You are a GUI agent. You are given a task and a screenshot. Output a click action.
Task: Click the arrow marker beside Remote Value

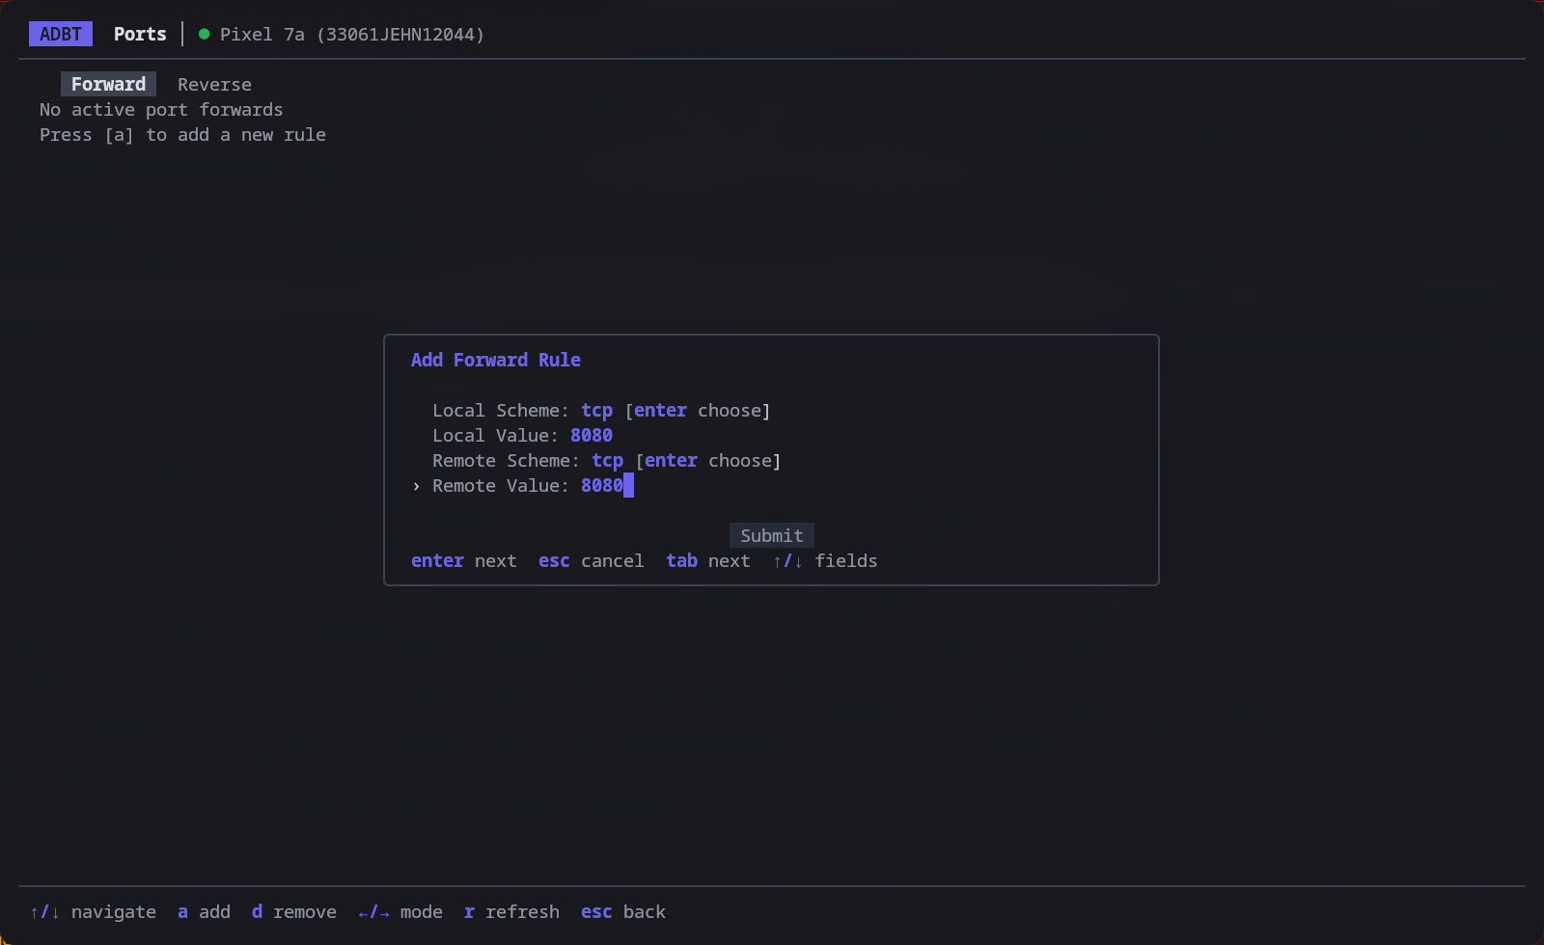pyautogui.click(x=416, y=486)
